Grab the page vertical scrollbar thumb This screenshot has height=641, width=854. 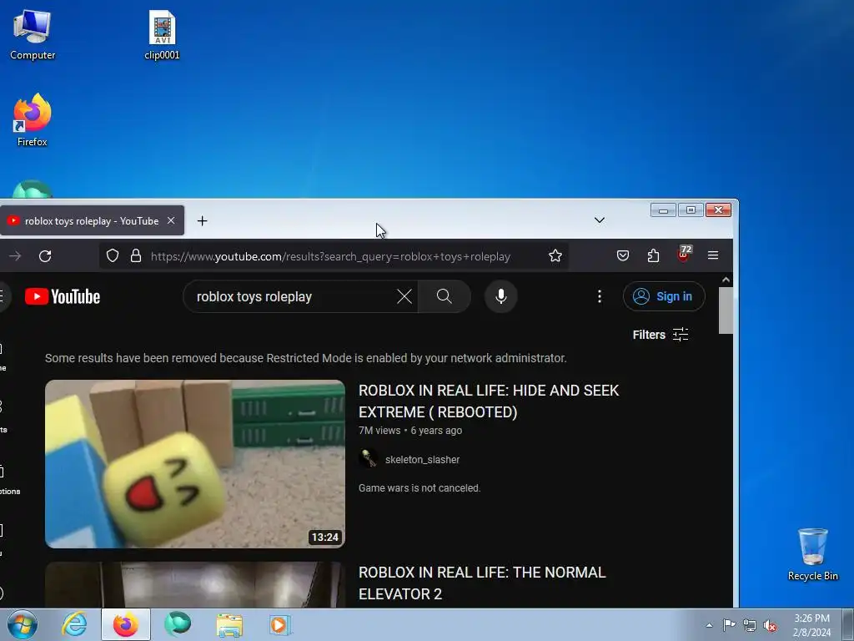[x=726, y=310]
